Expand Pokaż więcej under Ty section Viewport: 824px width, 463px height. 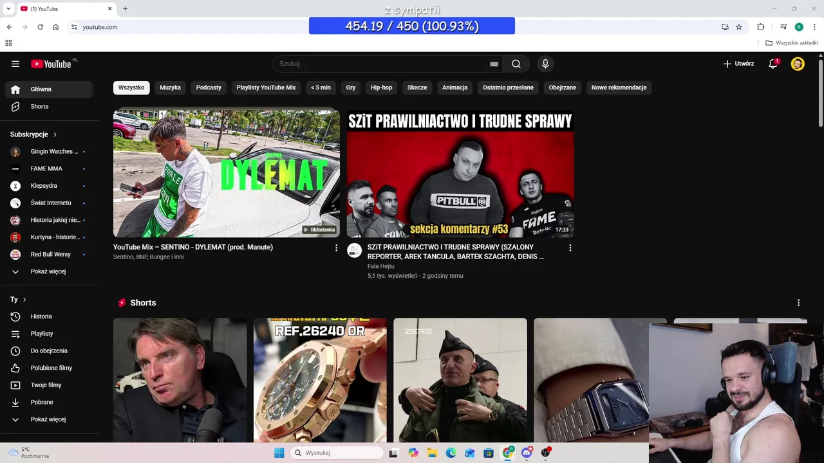tap(49, 419)
